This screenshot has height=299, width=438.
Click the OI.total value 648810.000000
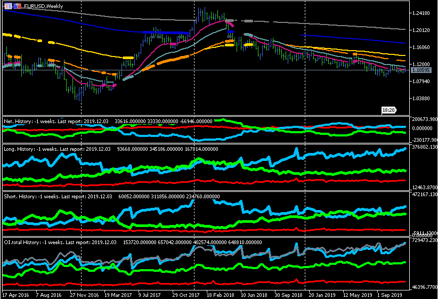pyautogui.click(x=245, y=243)
